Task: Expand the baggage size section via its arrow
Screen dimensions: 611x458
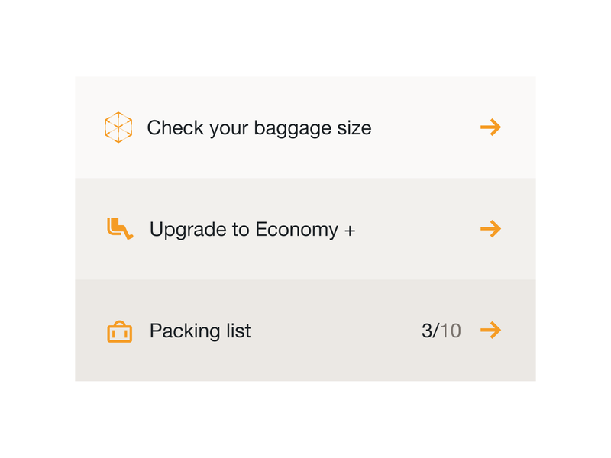Action: (492, 127)
